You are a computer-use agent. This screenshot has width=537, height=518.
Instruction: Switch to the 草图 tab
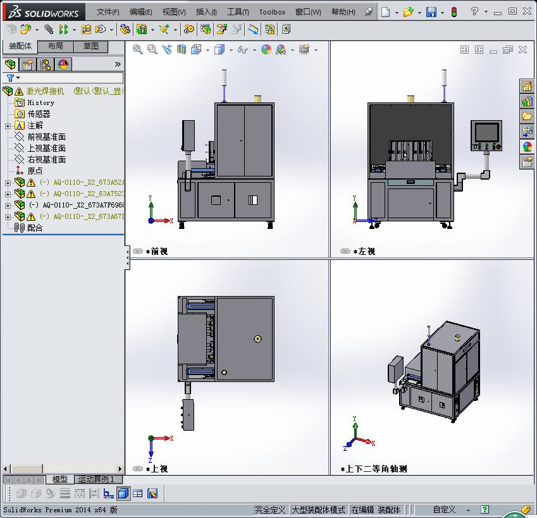click(91, 47)
